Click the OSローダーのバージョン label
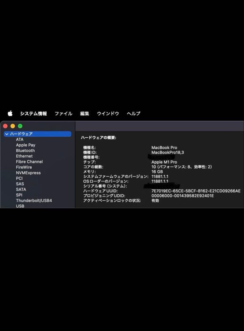244x331 pixels. [106, 181]
